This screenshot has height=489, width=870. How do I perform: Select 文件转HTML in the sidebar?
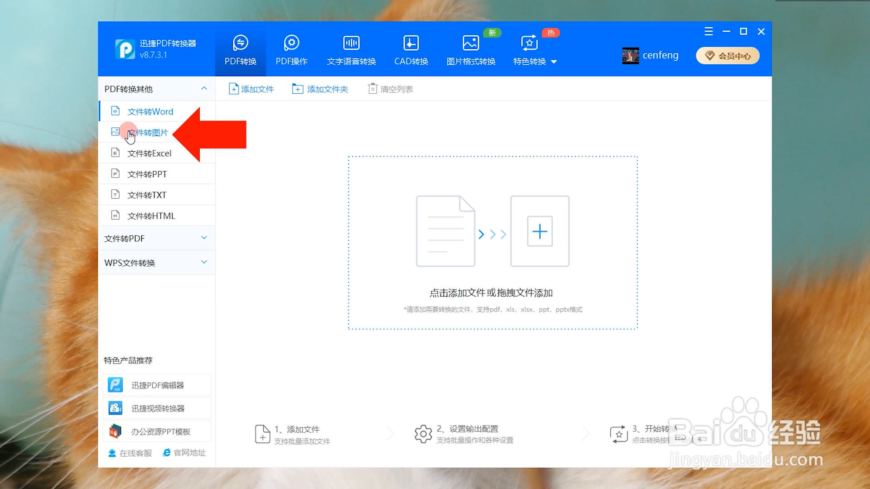(x=151, y=216)
